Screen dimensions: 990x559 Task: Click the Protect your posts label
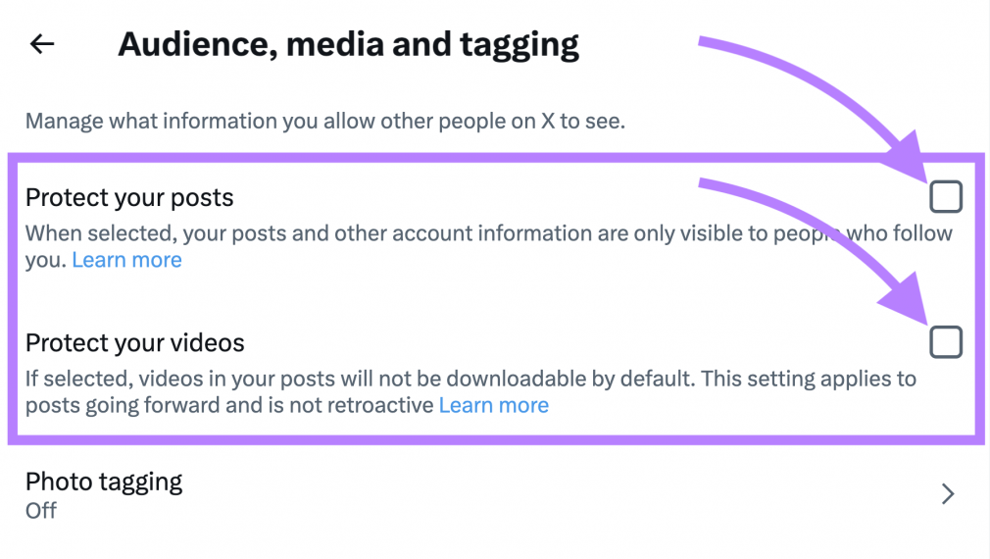pyautogui.click(x=129, y=198)
